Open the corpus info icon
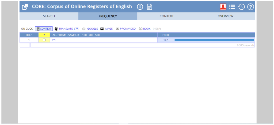 point(140,7)
